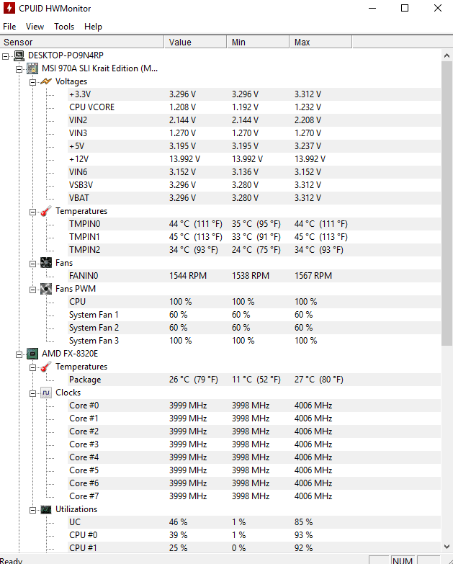This screenshot has width=453, height=564.
Task: Collapse the Clocks tree node
Action: (x=32, y=393)
